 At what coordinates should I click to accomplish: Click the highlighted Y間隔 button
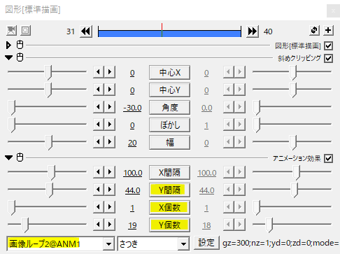pyautogui.click(x=169, y=190)
